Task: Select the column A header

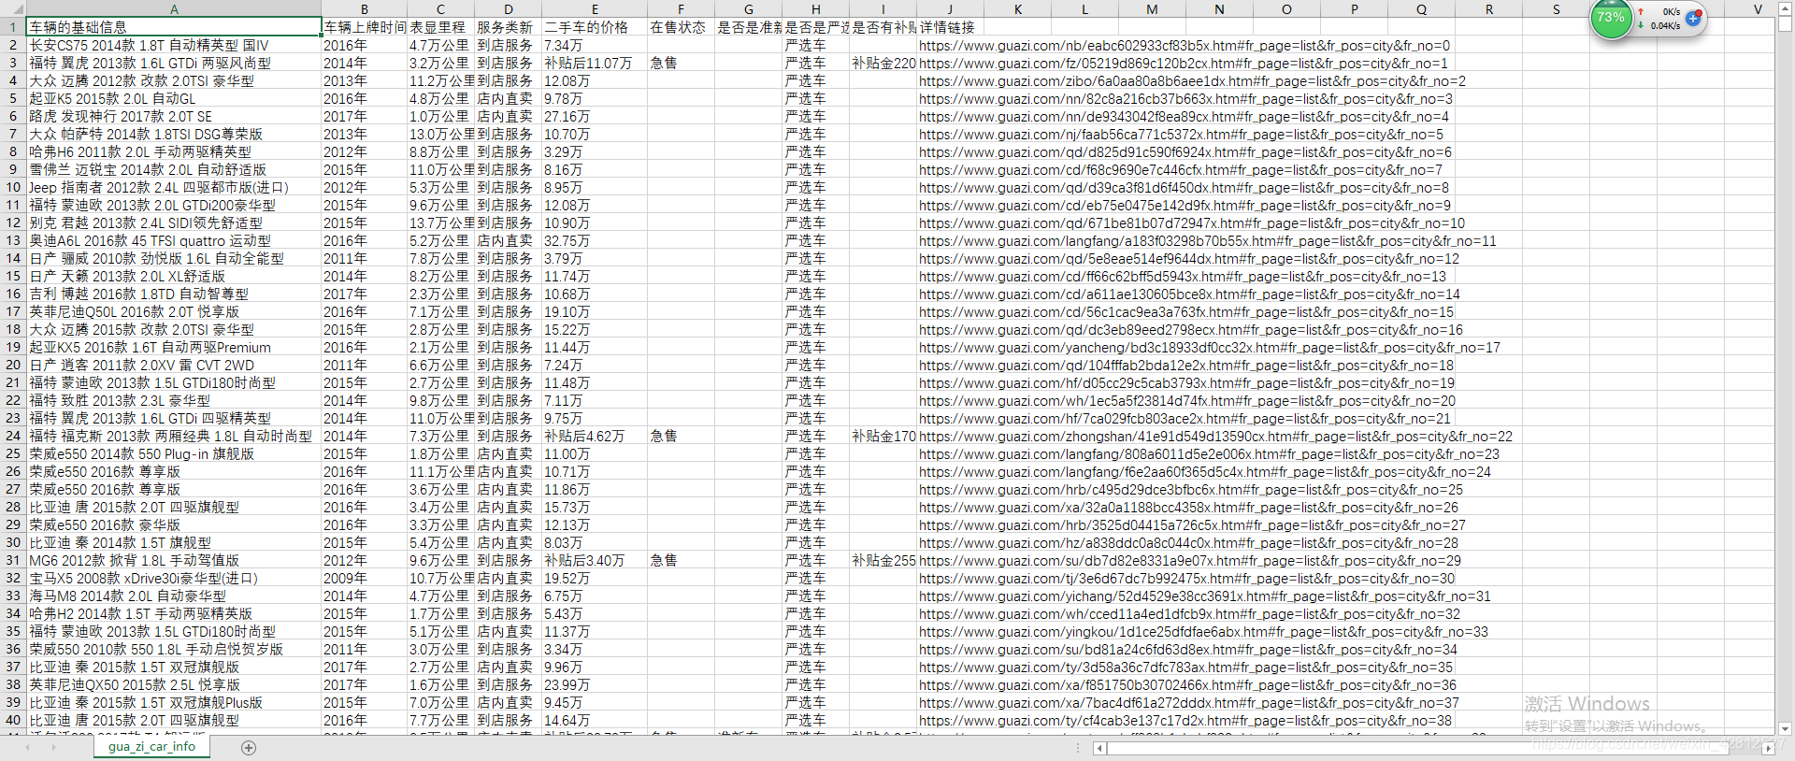Action: 174,9
